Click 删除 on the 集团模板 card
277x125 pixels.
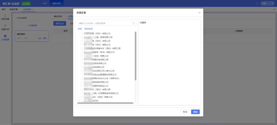45,38
